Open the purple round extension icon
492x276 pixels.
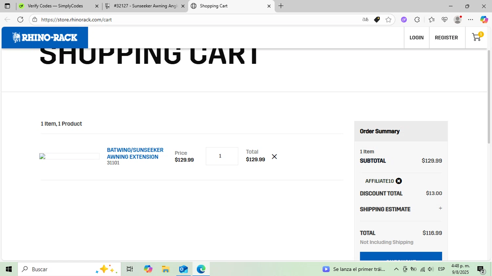404,20
